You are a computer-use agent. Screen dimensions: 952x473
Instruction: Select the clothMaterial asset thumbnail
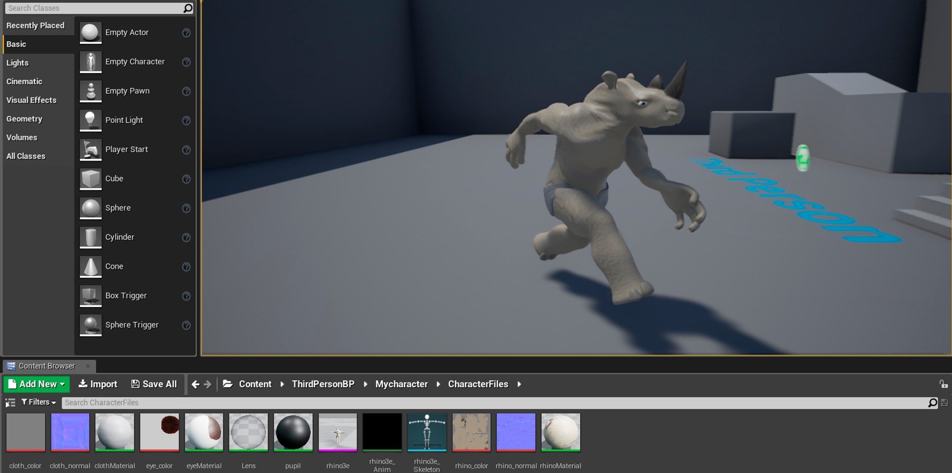click(x=115, y=432)
